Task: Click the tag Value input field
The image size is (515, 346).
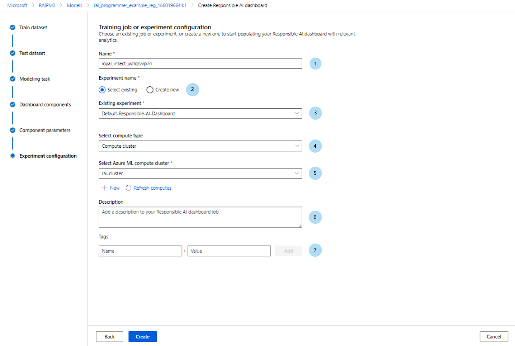Action: (229, 251)
